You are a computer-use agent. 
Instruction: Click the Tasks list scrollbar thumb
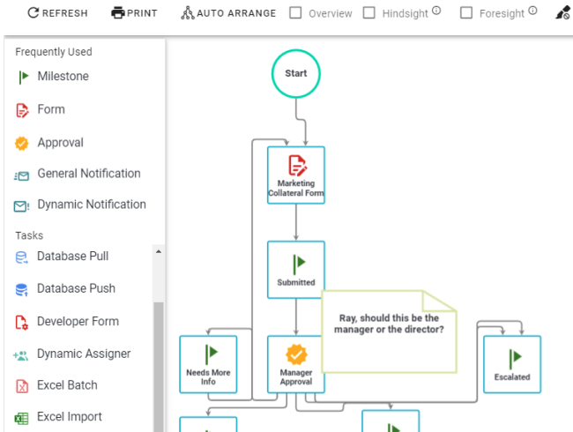[159, 367]
